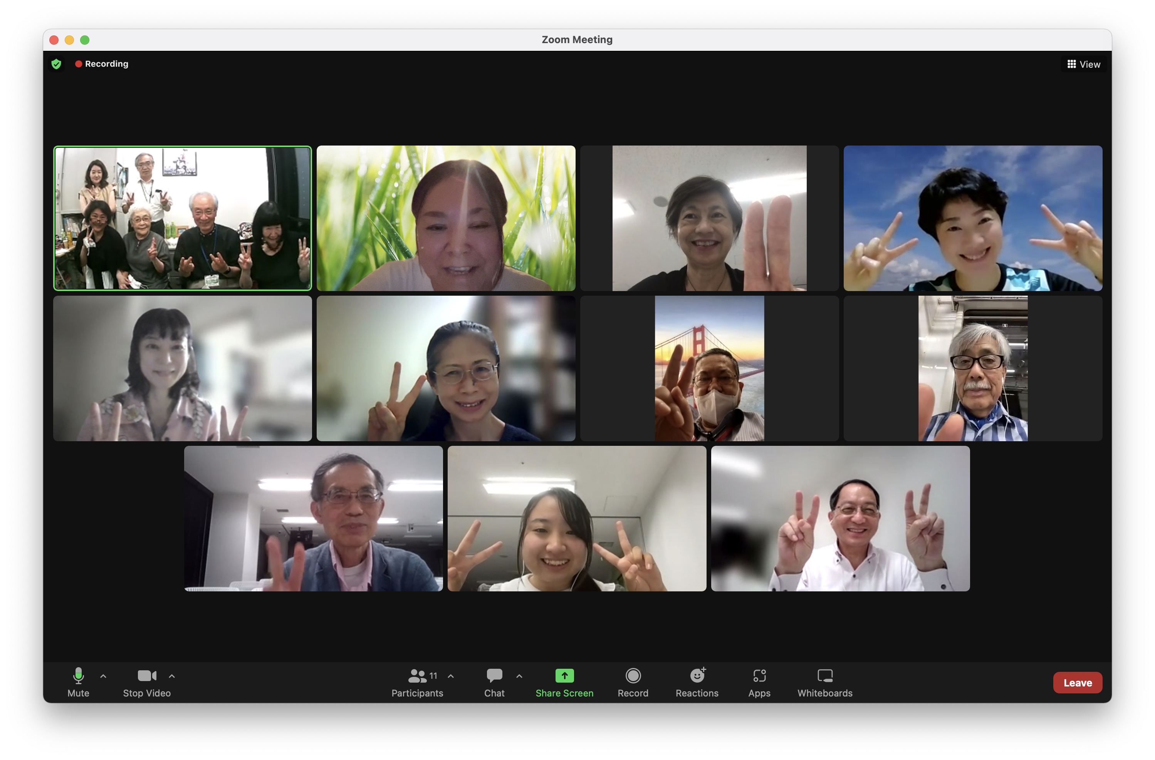1155x760 pixels.
Task: Expand the arrow next to Chat
Action: click(x=519, y=676)
